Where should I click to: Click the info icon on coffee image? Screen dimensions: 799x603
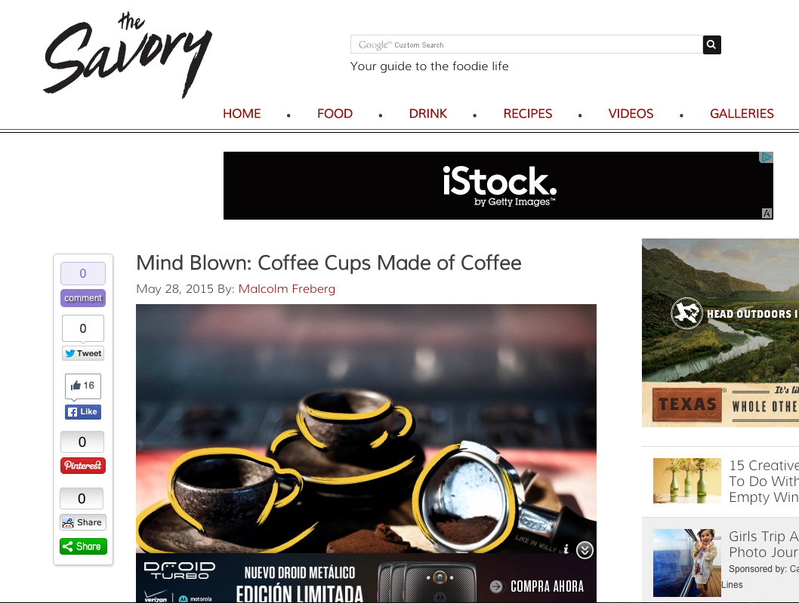566,549
